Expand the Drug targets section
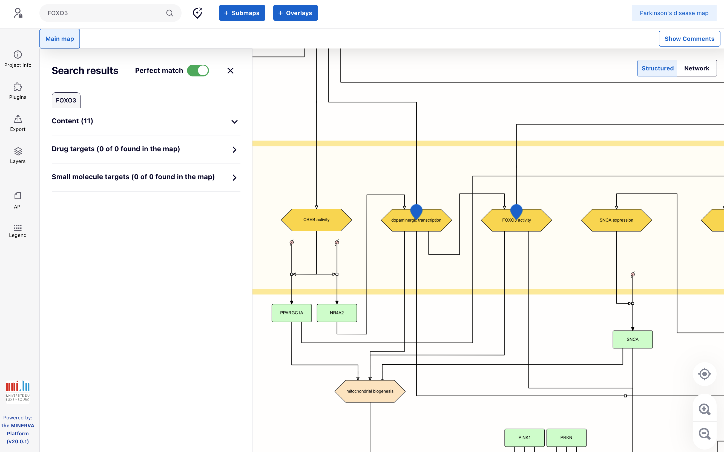724x452 pixels. point(234,150)
